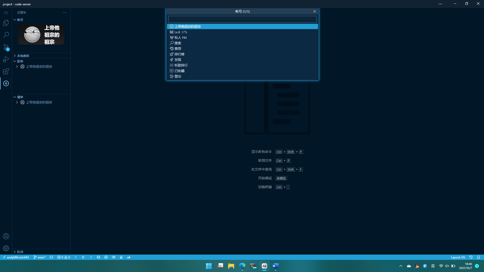484x272 pixels.
Task: Open the Extensions view in activity bar
Action: click(x=6, y=71)
